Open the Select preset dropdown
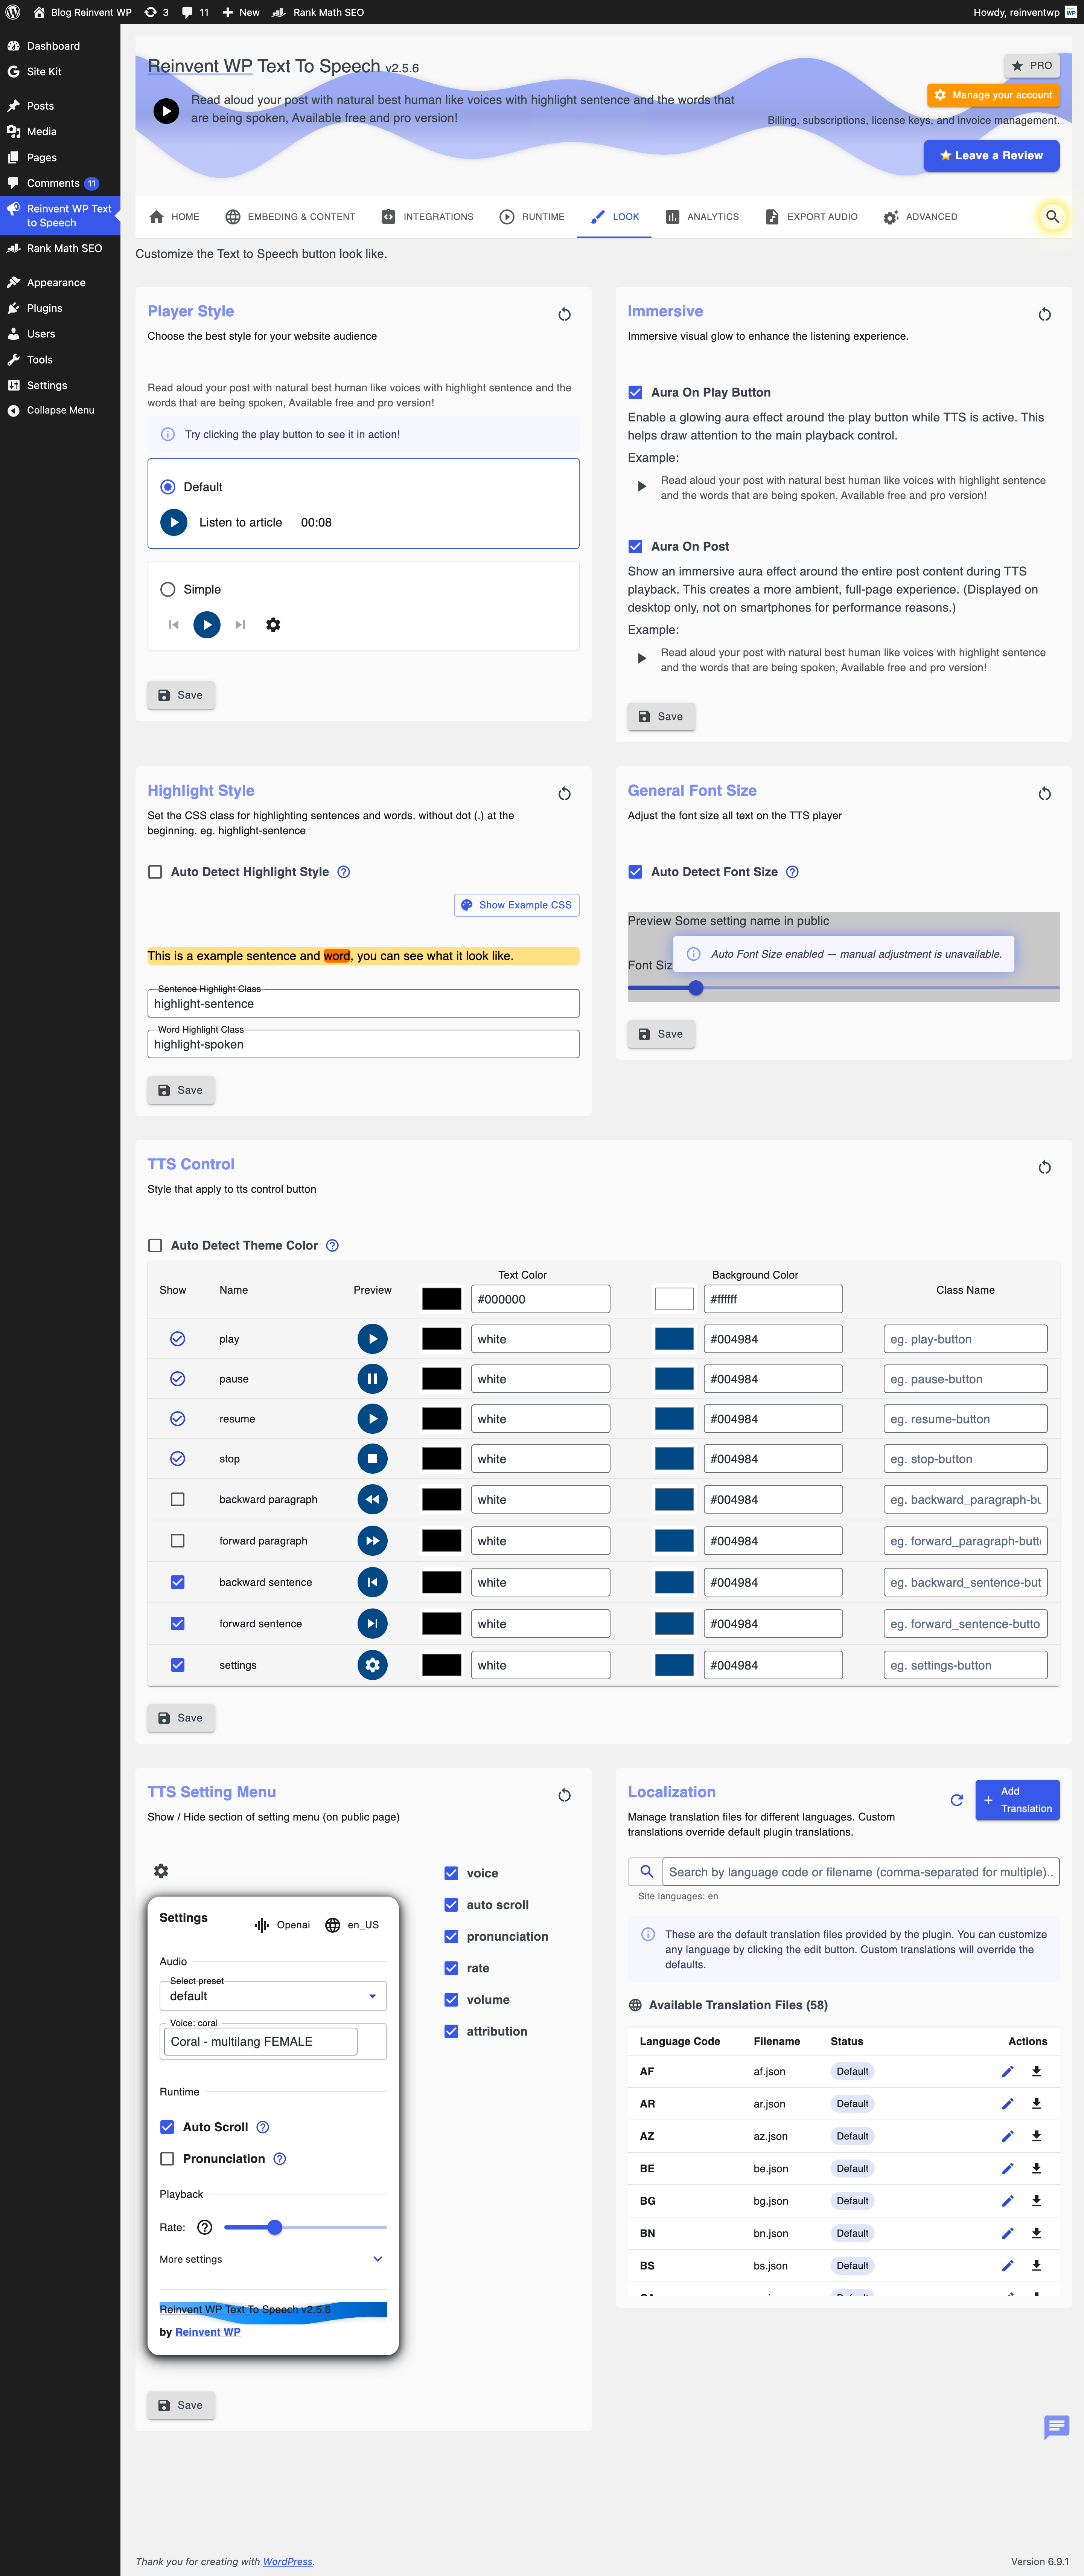The image size is (1084, 2576). tap(273, 1996)
